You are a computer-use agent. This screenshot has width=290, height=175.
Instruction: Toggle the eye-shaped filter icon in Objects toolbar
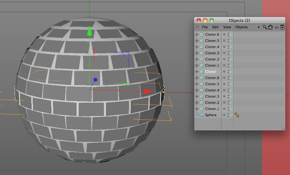tap(277, 27)
